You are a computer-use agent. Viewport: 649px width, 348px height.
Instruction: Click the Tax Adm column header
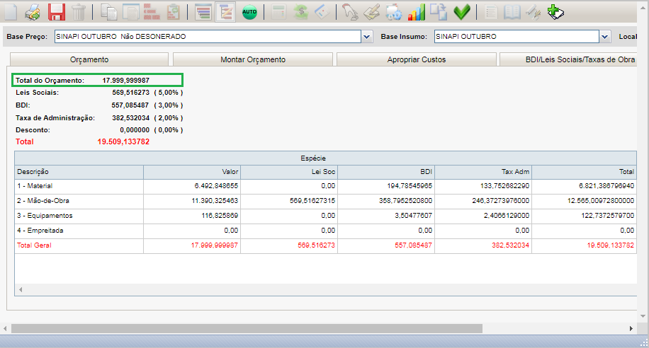[483, 172]
